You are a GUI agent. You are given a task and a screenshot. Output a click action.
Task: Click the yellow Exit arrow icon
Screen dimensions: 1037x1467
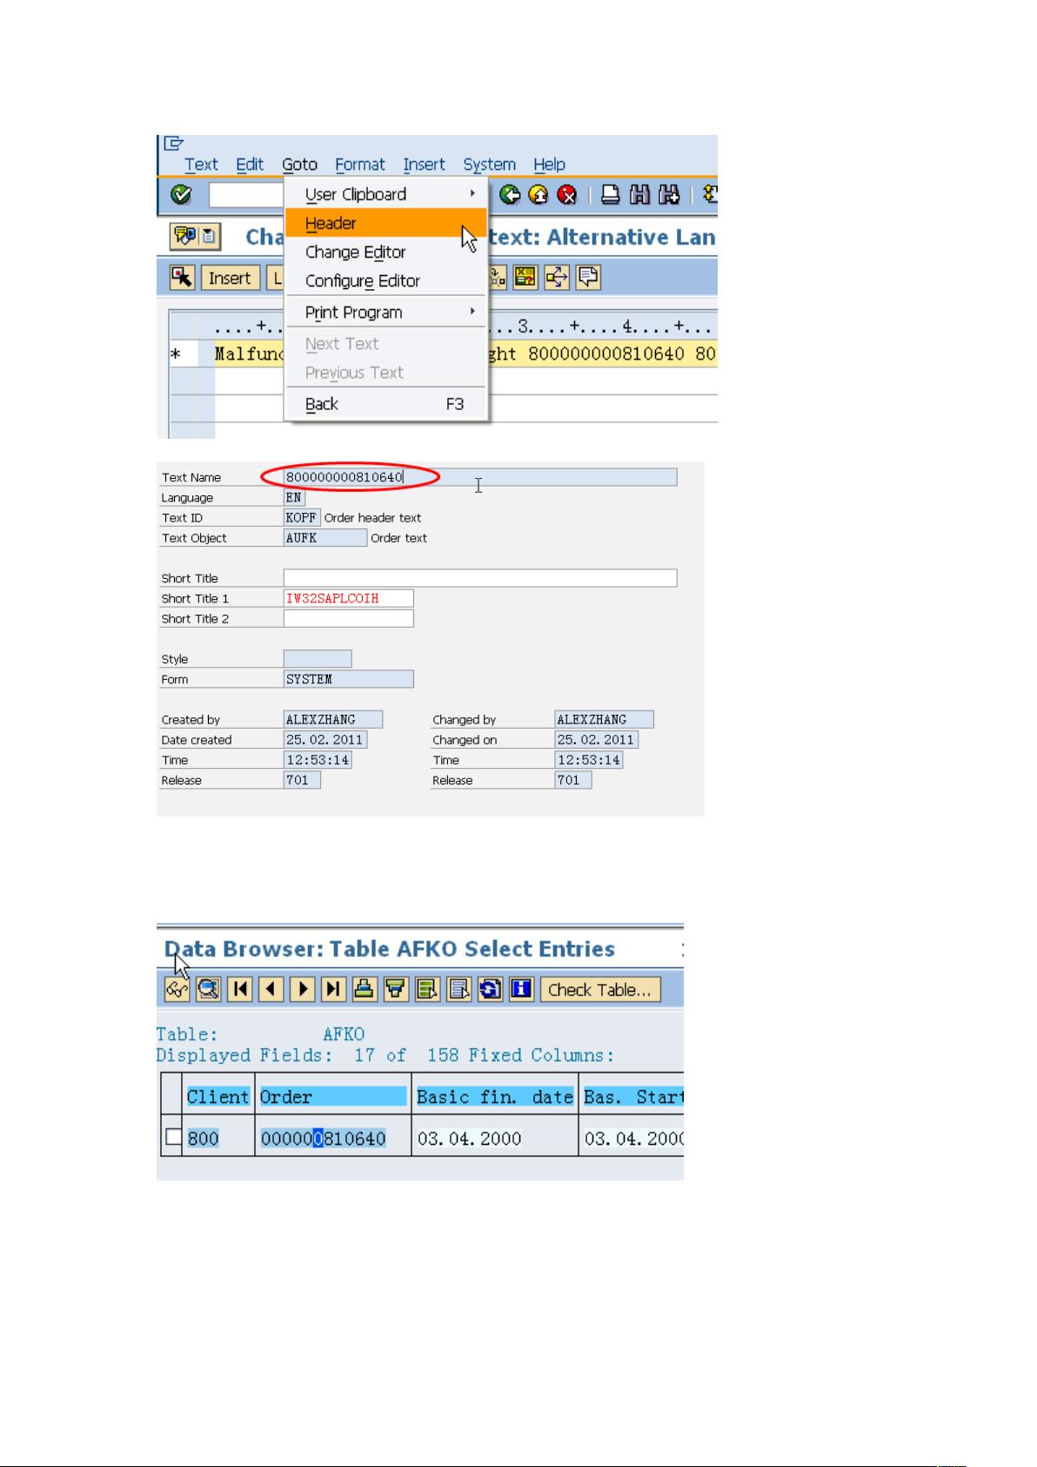pyautogui.click(x=539, y=195)
